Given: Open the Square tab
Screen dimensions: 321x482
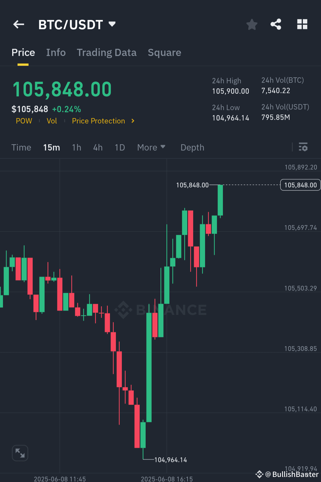Looking at the screenshot, I should [x=164, y=52].
